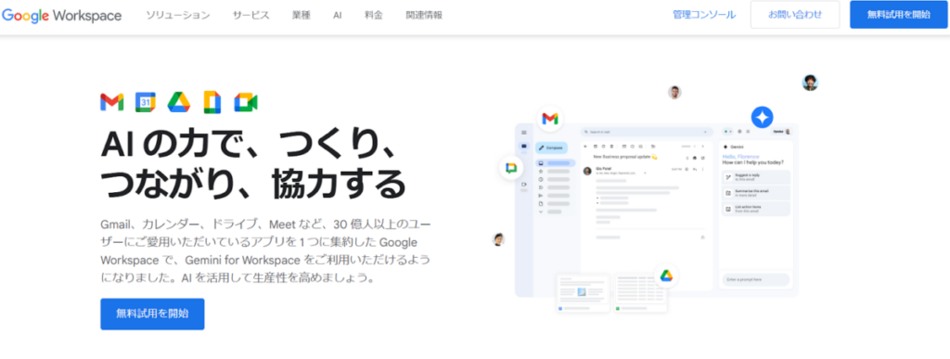Click the Calendar icon above the headline
This screenshot has width=950, height=359.
pos(146,102)
